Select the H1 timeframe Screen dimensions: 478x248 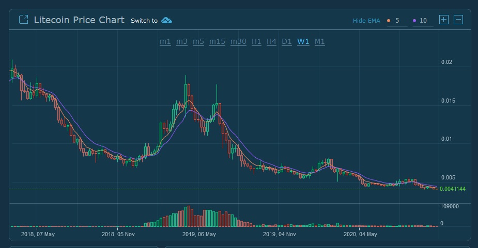pos(256,41)
